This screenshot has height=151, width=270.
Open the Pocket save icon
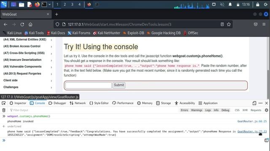[x=256, y=24]
